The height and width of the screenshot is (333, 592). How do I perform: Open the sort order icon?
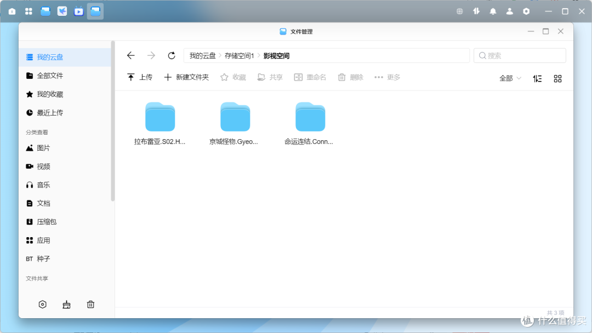[x=537, y=78]
